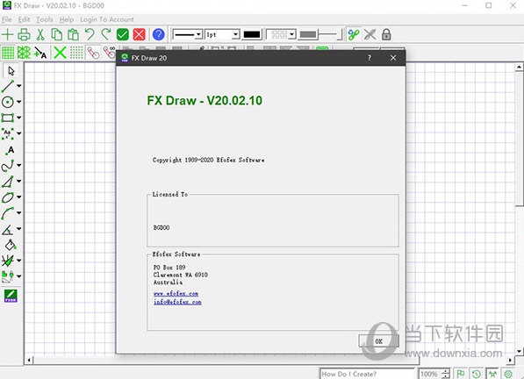Screen dimensions: 524x379
Task: Select the angle marking tool
Action: click(x=8, y=229)
